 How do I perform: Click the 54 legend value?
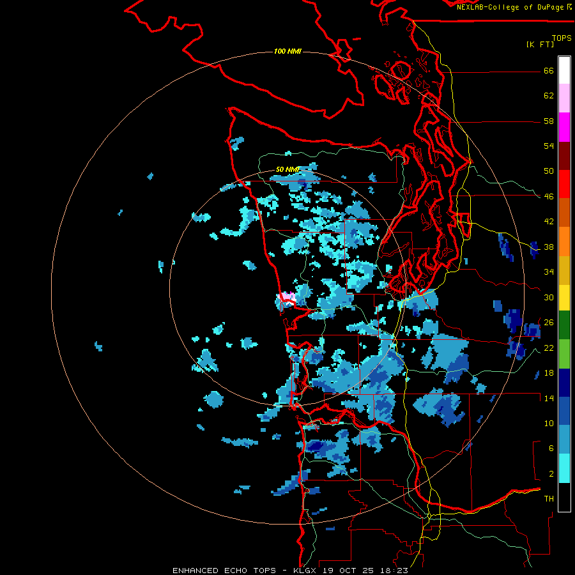[x=549, y=146]
